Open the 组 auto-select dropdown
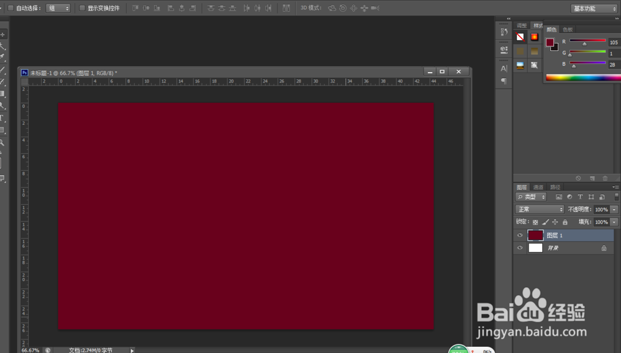Image resolution: width=621 pixels, height=353 pixels. 58,8
